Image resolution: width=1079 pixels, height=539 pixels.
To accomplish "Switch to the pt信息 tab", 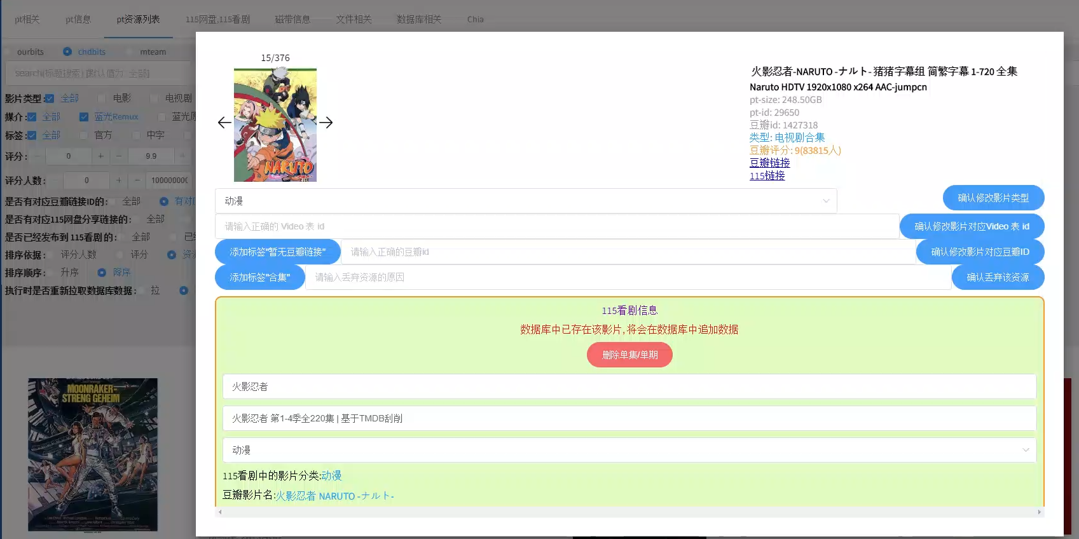I will click(x=78, y=19).
